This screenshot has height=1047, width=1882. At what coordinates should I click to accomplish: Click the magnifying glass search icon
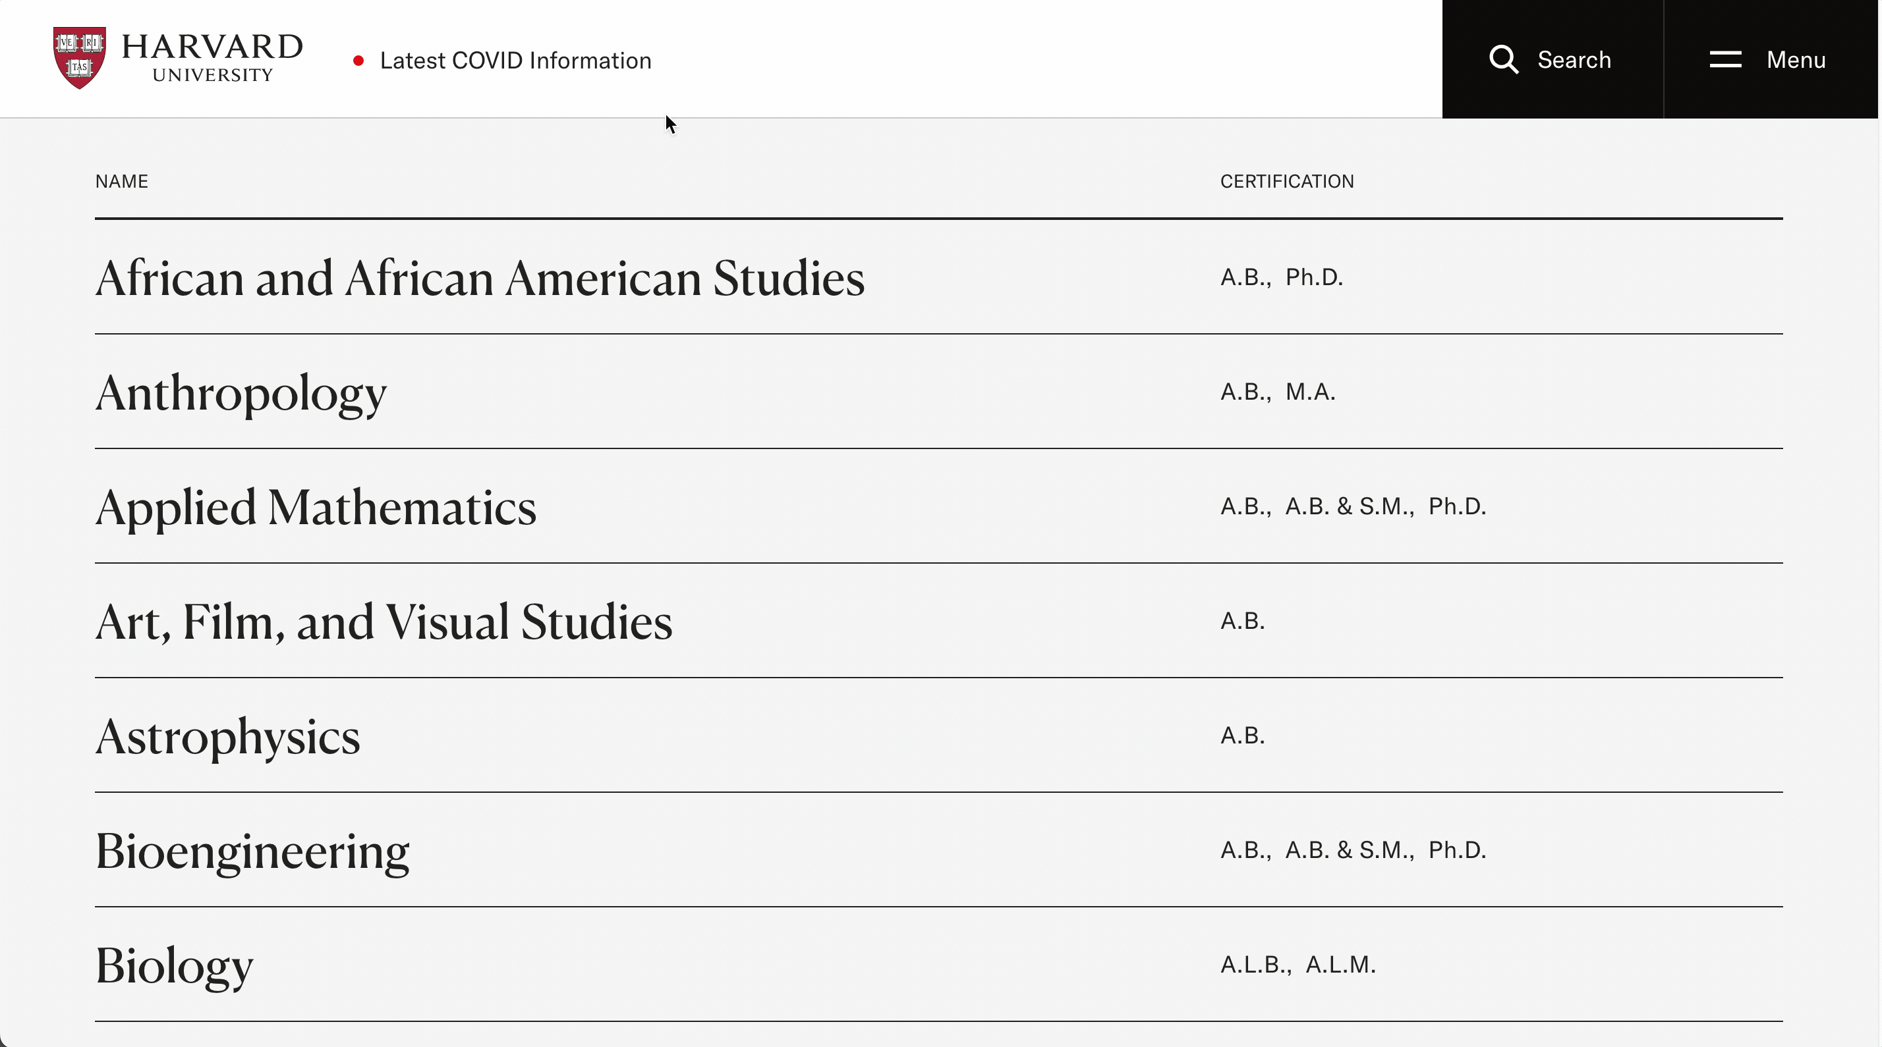pos(1504,59)
